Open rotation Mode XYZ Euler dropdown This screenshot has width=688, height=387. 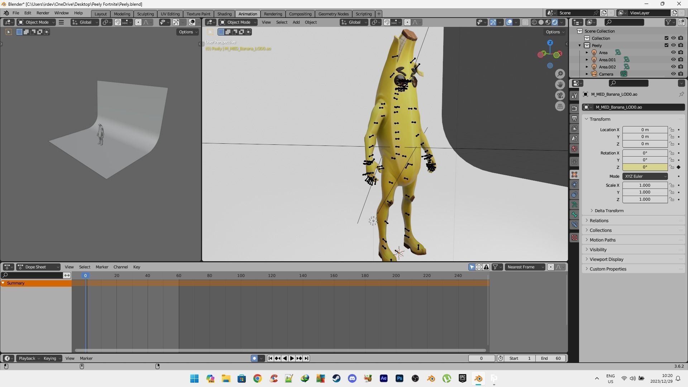click(645, 176)
